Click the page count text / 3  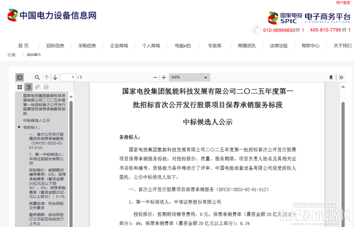tap(80, 77)
